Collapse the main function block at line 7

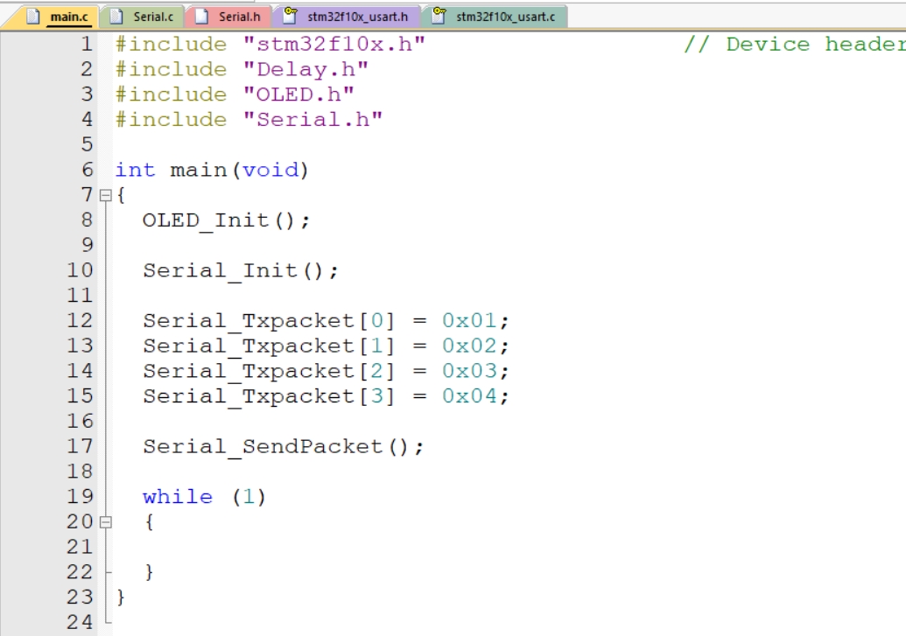(x=105, y=195)
